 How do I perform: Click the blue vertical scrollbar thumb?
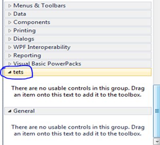[x=157, y=111]
